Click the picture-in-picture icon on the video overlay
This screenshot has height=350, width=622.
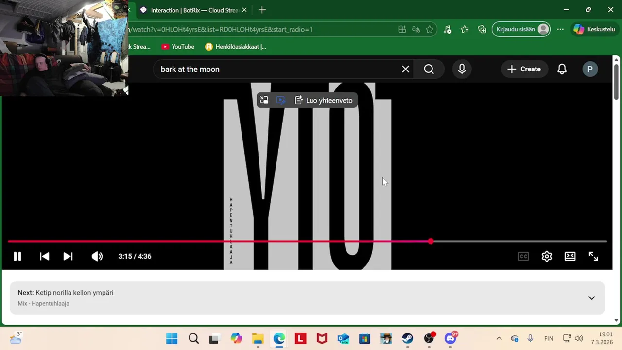tap(264, 100)
